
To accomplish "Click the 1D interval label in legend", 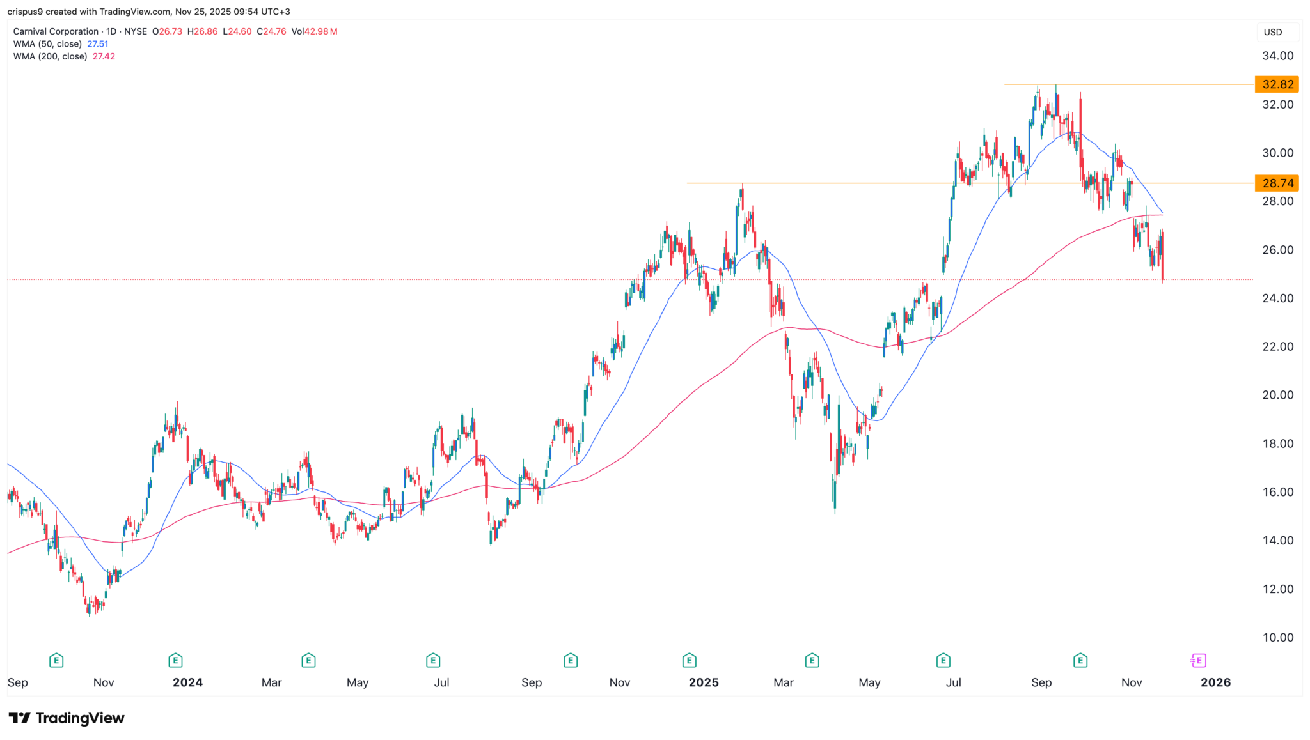I will (x=111, y=31).
